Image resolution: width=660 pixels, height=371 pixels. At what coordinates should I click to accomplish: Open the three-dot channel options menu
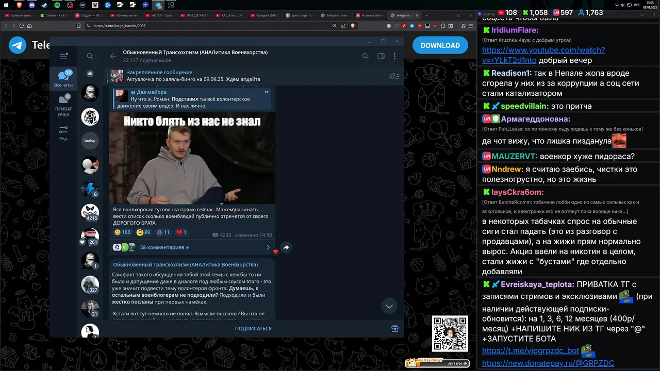tap(395, 56)
